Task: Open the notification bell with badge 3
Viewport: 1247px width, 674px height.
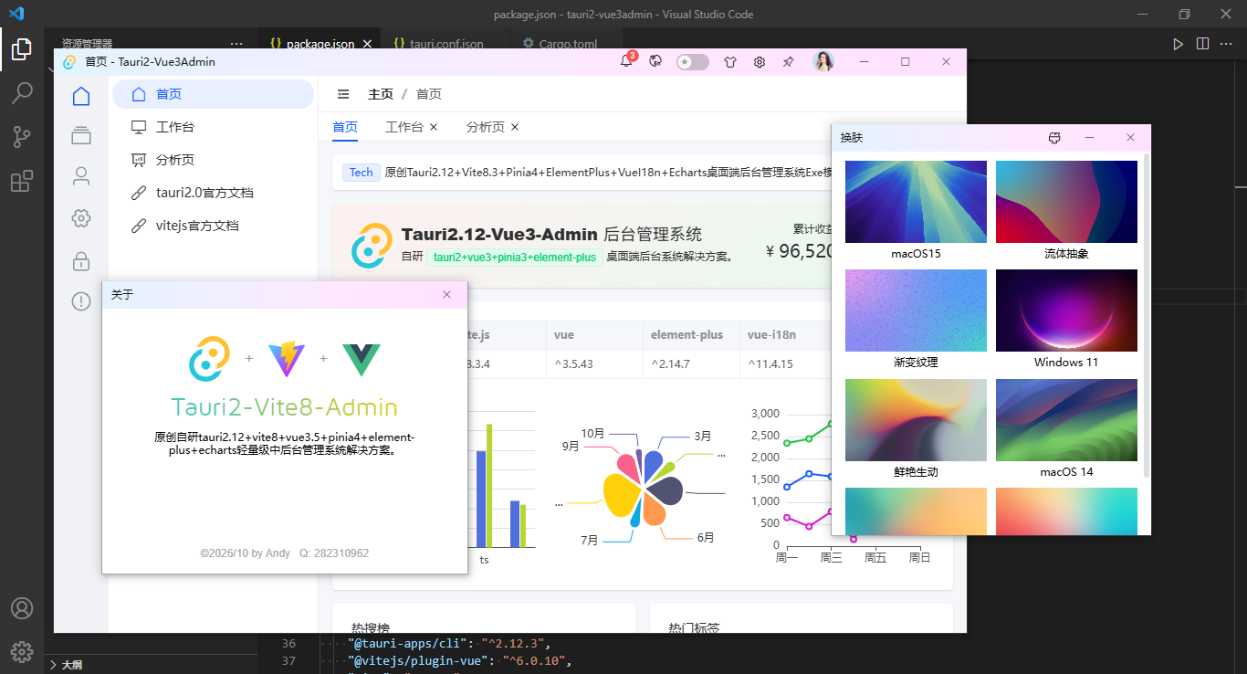Action: pos(626,61)
